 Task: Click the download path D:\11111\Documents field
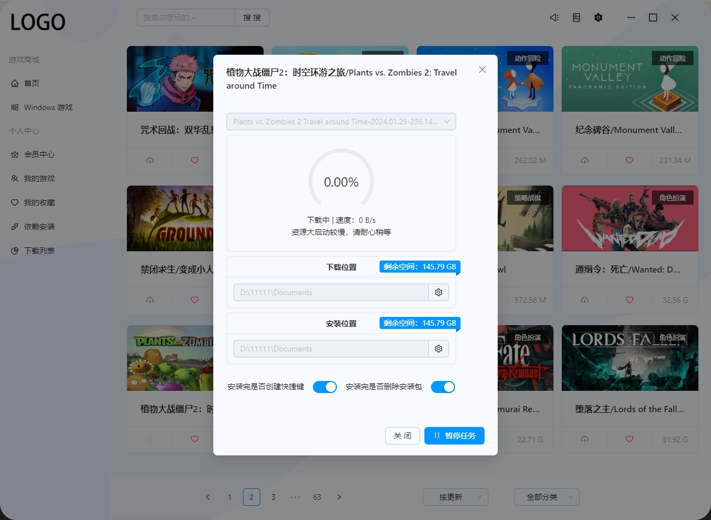(331, 292)
